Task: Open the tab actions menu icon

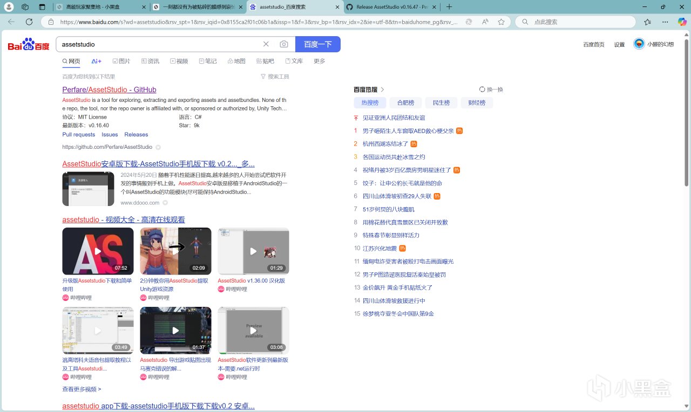Action: point(42,7)
